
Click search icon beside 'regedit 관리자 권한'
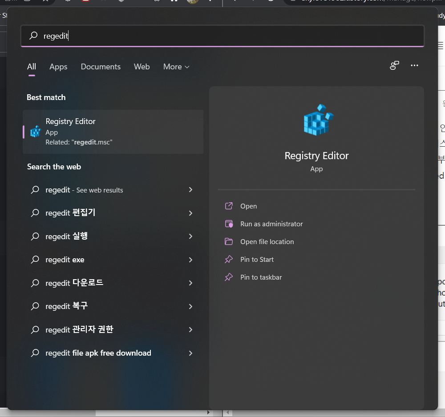(35, 329)
